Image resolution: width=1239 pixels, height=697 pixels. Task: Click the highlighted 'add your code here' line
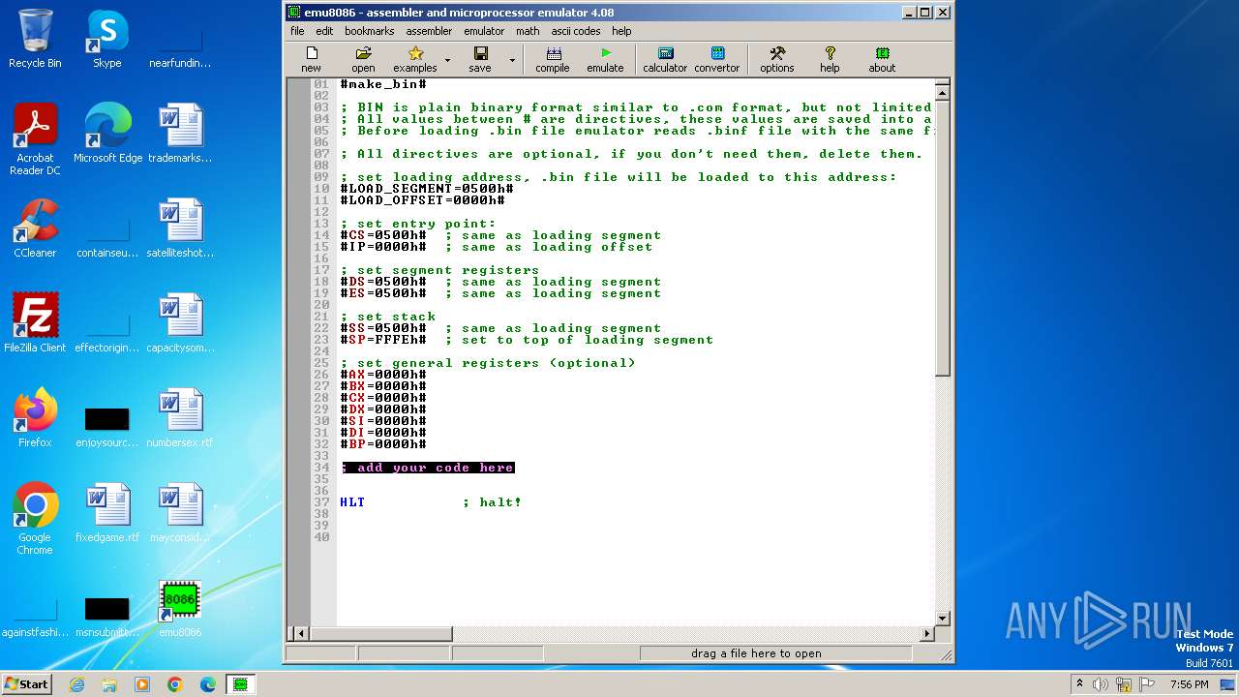tap(427, 468)
